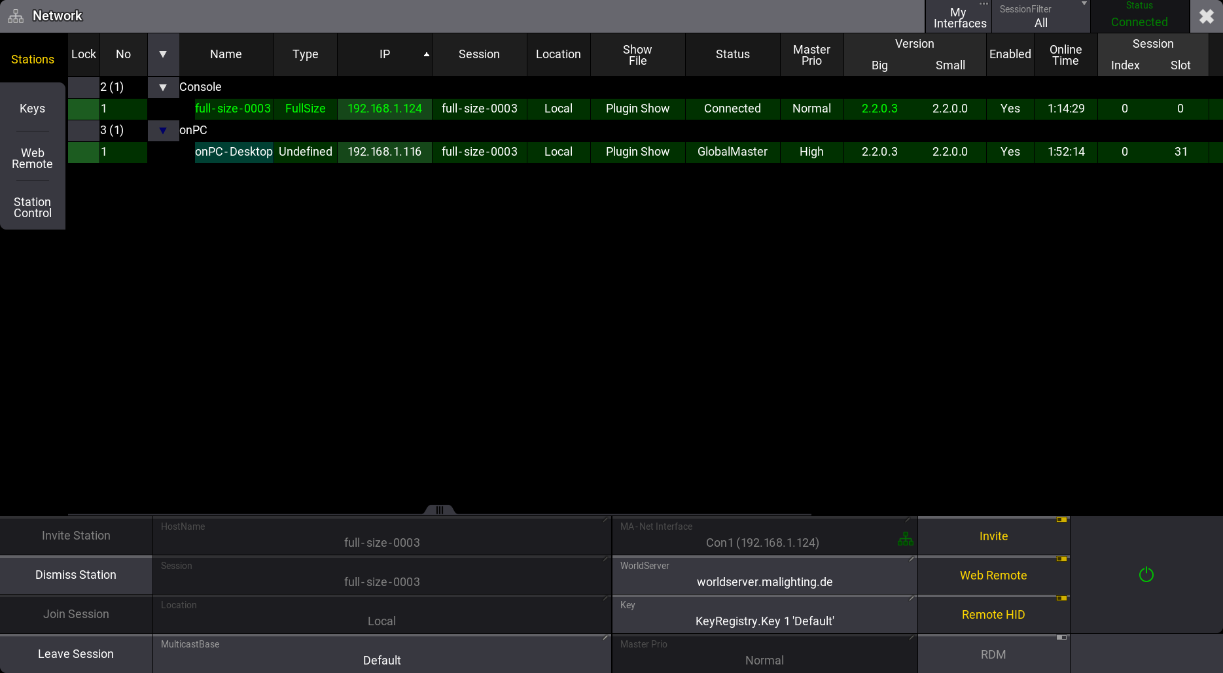Click the green lock cell of the full-size-0003 row
The image size is (1223, 673).
(83, 109)
